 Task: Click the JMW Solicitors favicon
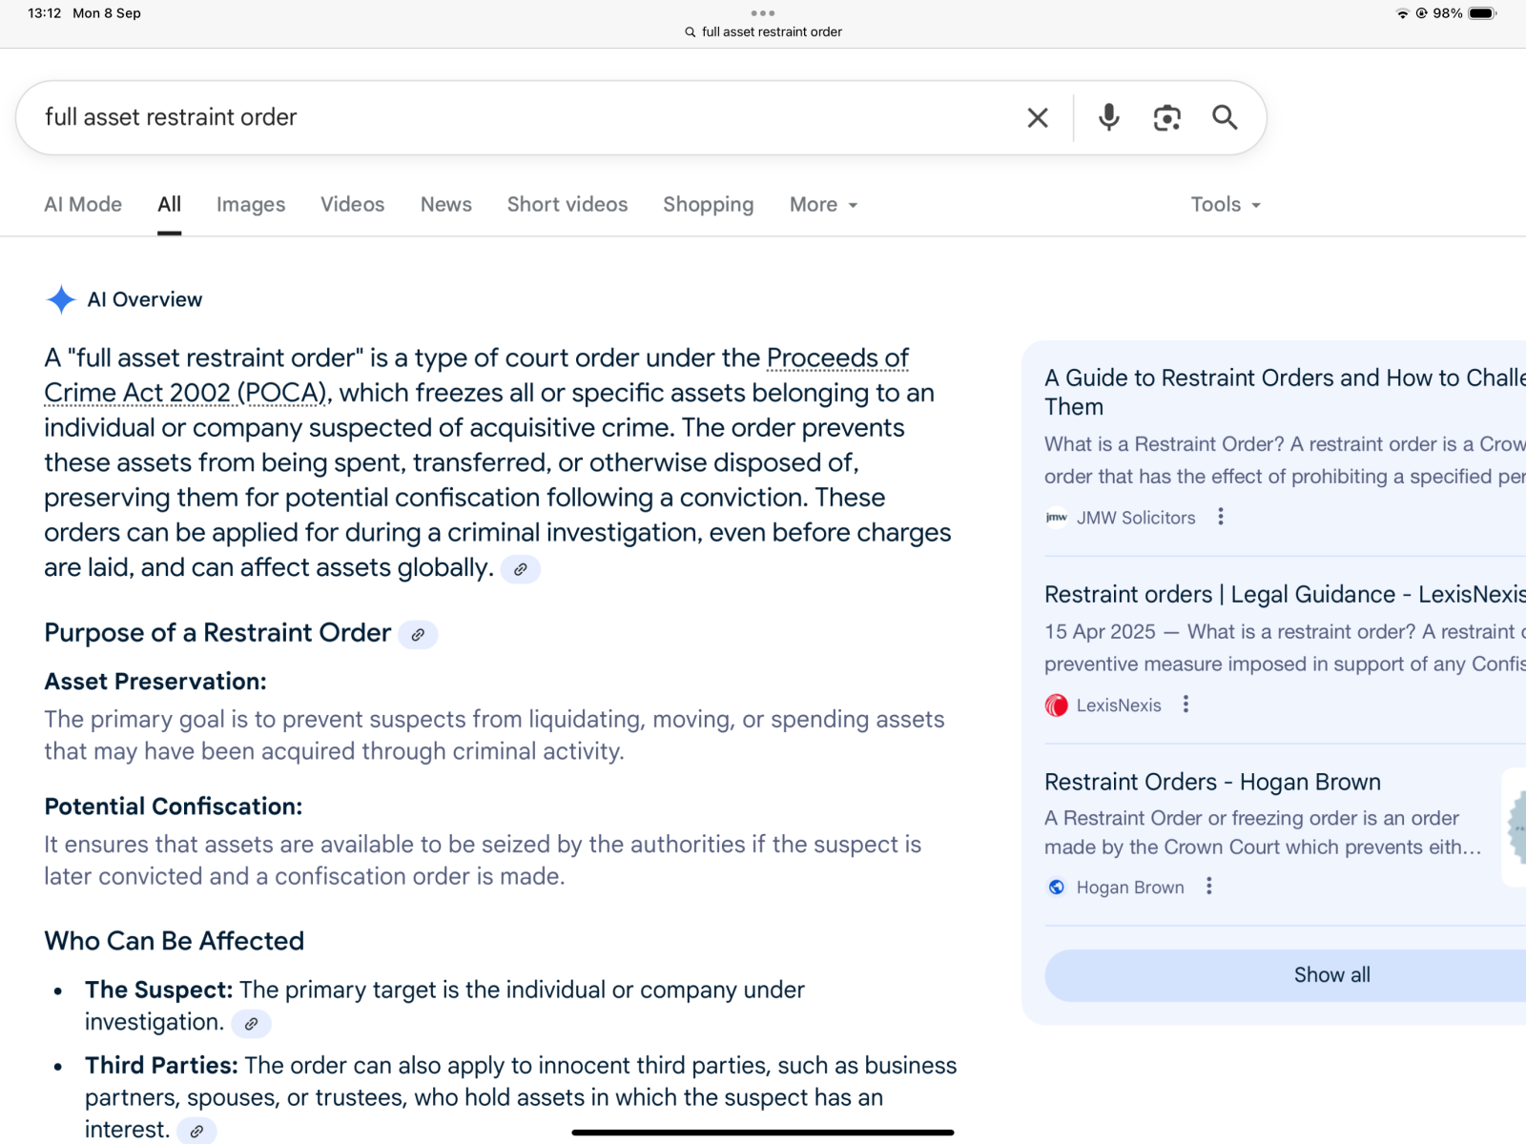pos(1056,518)
